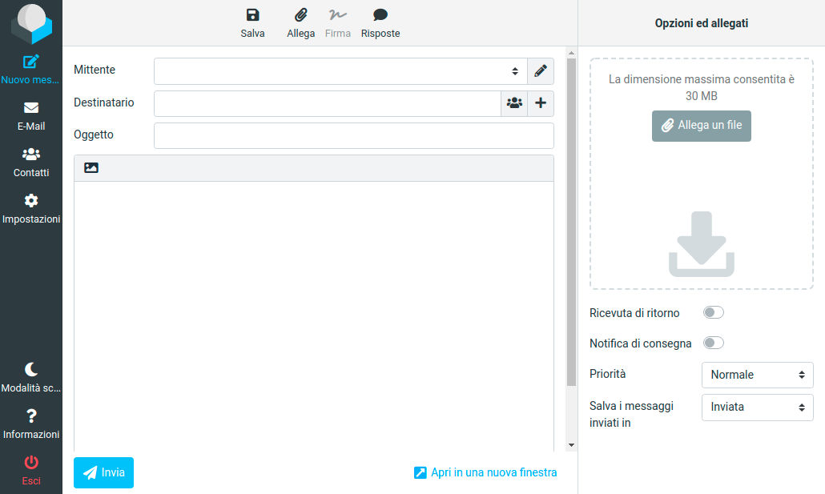Image resolution: width=825 pixels, height=494 pixels.
Task: Open the Risposte speech bubble menu
Action: [380, 15]
